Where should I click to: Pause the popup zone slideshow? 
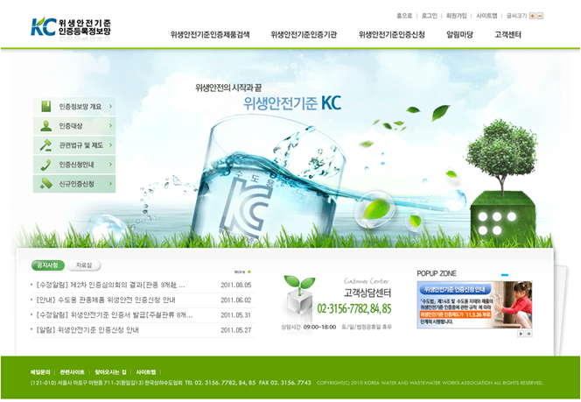(x=528, y=334)
